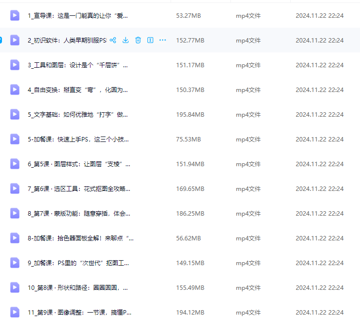Select the row showing 194.12MB size
This screenshot has height=324, width=360.
180,312
